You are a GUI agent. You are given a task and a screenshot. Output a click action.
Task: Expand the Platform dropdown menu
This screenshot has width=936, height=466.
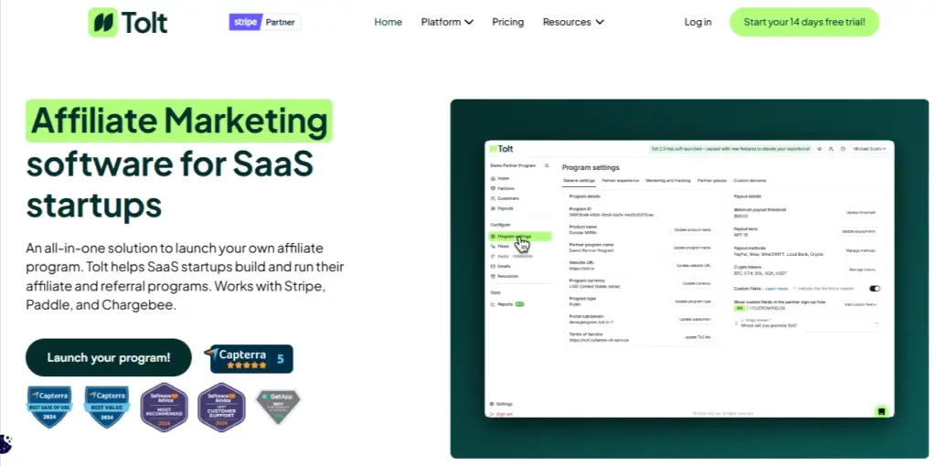(447, 22)
